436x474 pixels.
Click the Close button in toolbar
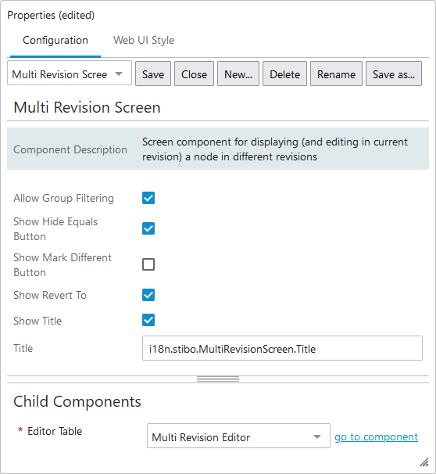[x=194, y=74]
